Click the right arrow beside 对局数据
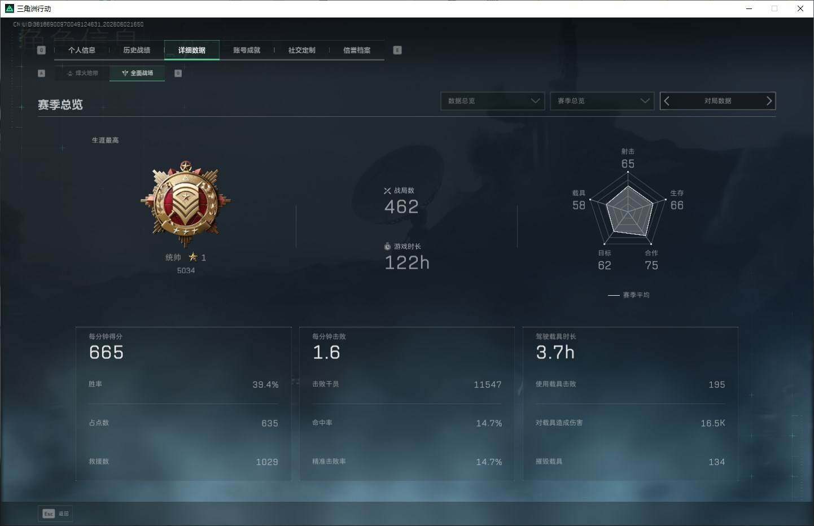This screenshot has height=526, width=814. (x=769, y=101)
